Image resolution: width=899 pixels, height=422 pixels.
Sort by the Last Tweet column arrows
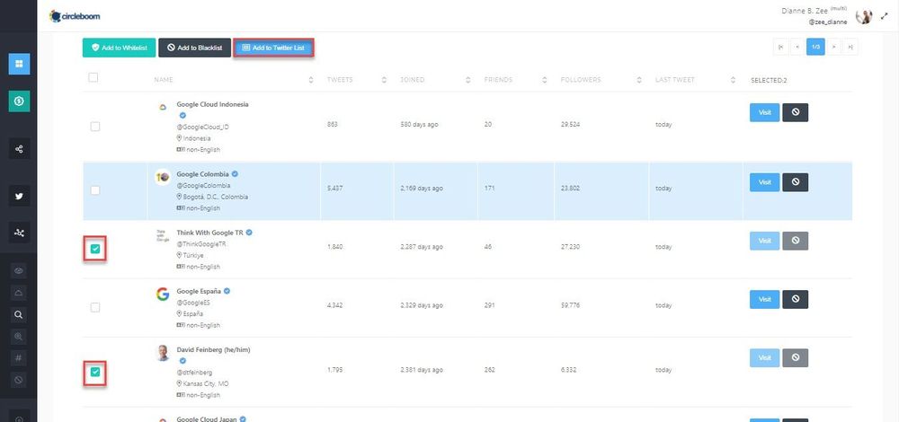pos(733,80)
